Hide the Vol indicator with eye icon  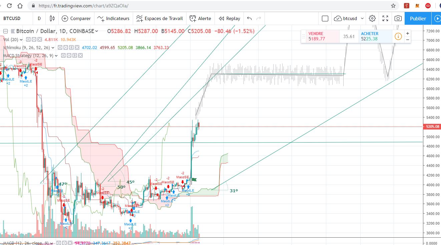tap(28, 39)
